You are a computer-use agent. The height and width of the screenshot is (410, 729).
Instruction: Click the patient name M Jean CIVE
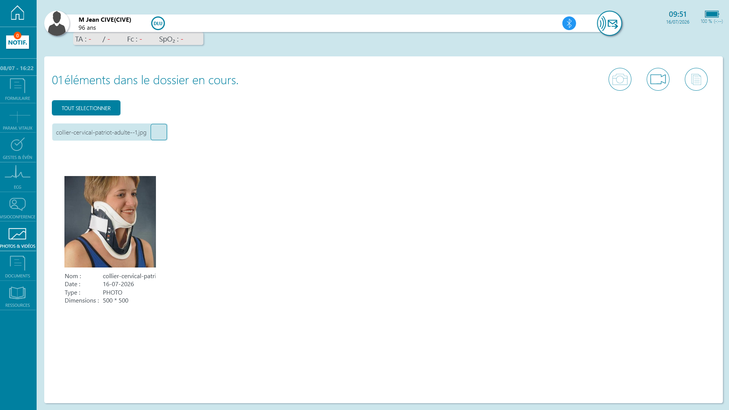pos(105,19)
